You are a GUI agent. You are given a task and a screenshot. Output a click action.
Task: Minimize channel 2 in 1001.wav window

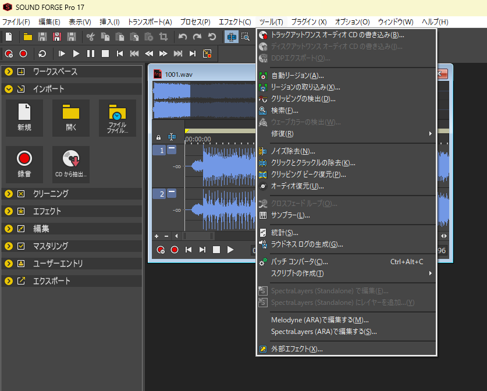pos(172,193)
